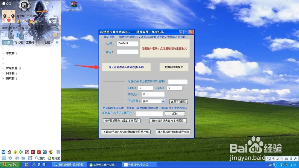The image size is (299, 168).
Task: Open the QQ Music icon in app bar
Action: pyautogui.click(x=15, y=152)
